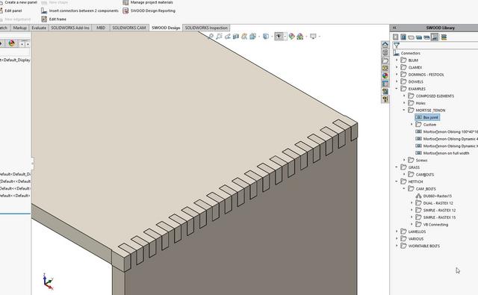Viewport: 478px width, 295px height.
Task: Click Insert connectors between 2 components icon
Action: (44, 10)
